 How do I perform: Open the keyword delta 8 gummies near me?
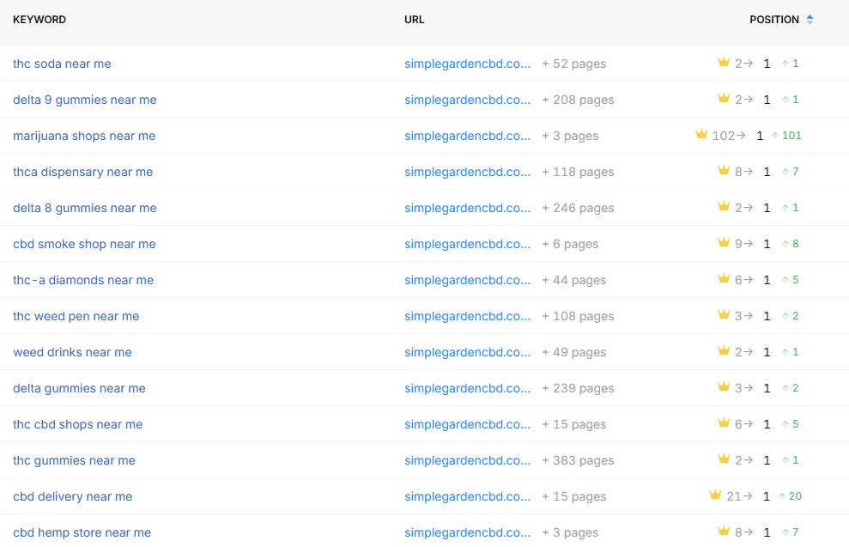(x=84, y=208)
